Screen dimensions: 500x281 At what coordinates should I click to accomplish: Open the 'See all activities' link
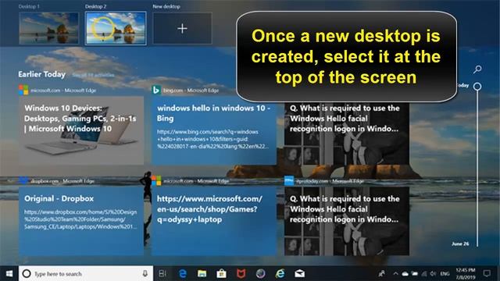click(94, 75)
